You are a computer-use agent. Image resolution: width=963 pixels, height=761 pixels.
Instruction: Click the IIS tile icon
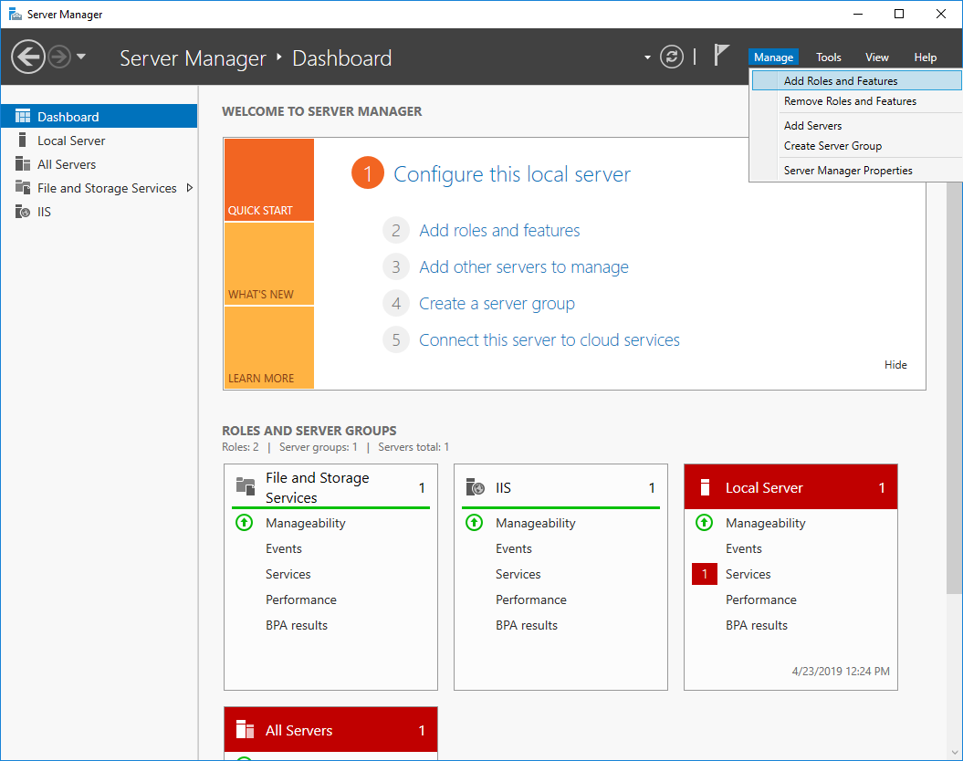476,487
